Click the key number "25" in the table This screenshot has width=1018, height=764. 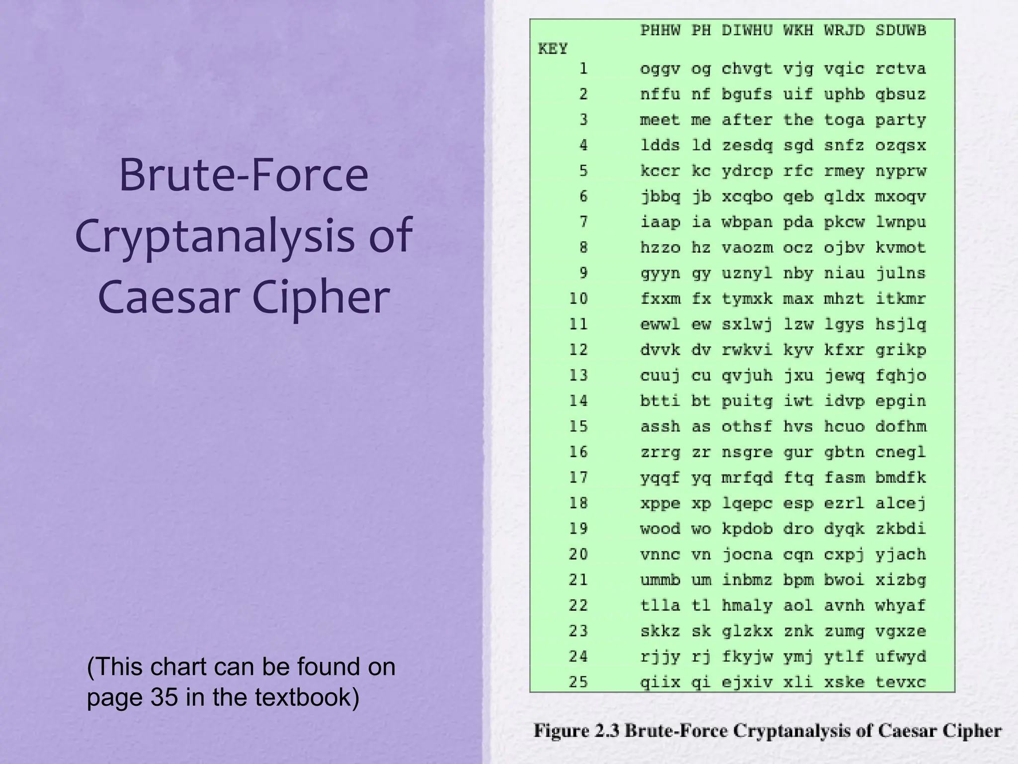click(579, 682)
